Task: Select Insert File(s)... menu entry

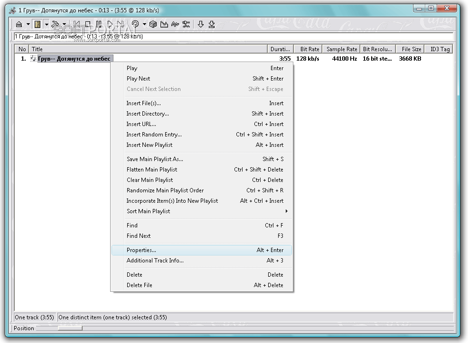Action: pos(202,103)
